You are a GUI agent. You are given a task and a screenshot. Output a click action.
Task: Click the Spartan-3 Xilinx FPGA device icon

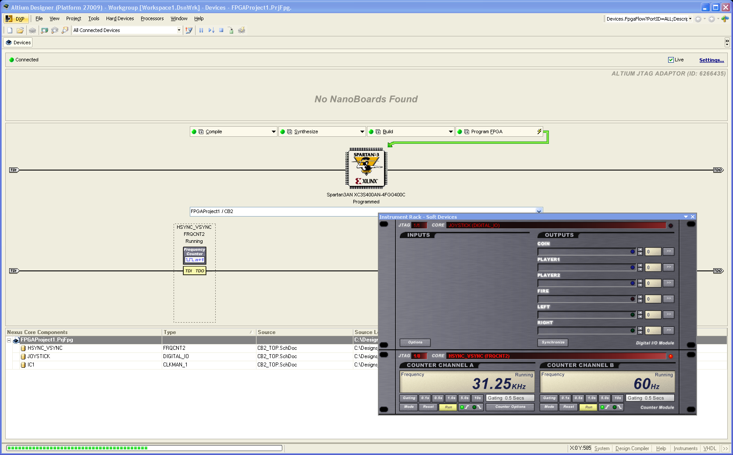366,168
